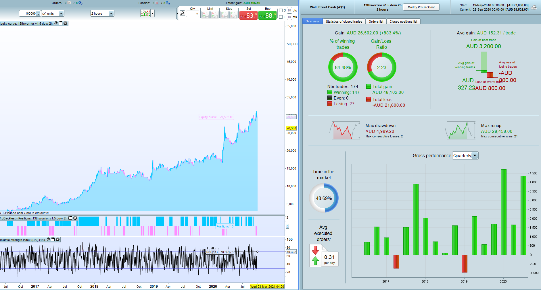Click the Nbr trades: 174 text
This screenshot has width=541, height=290.
343,87
